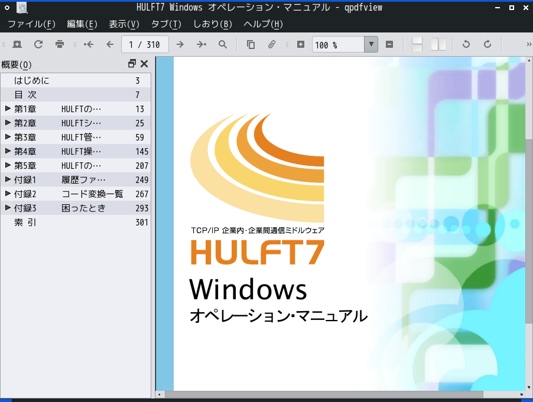Toggle continuous mode icon
Screen dimensions: 533x402
click(417, 44)
